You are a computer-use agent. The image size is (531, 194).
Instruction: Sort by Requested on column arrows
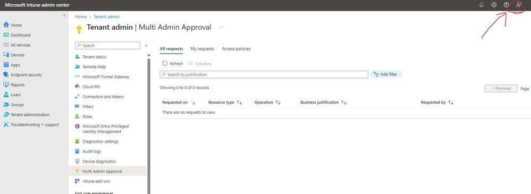pyautogui.click(x=193, y=103)
